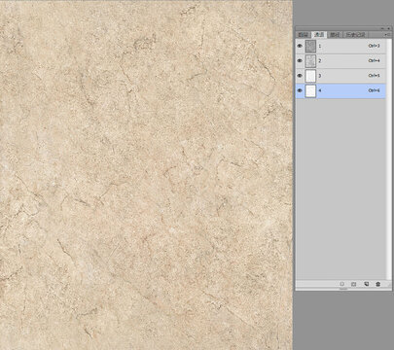Hide channel 2 with its eye icon
Image resolution: width=394 pixels, height=350 pixels.
pyautogui.click(x=300, y=61)
